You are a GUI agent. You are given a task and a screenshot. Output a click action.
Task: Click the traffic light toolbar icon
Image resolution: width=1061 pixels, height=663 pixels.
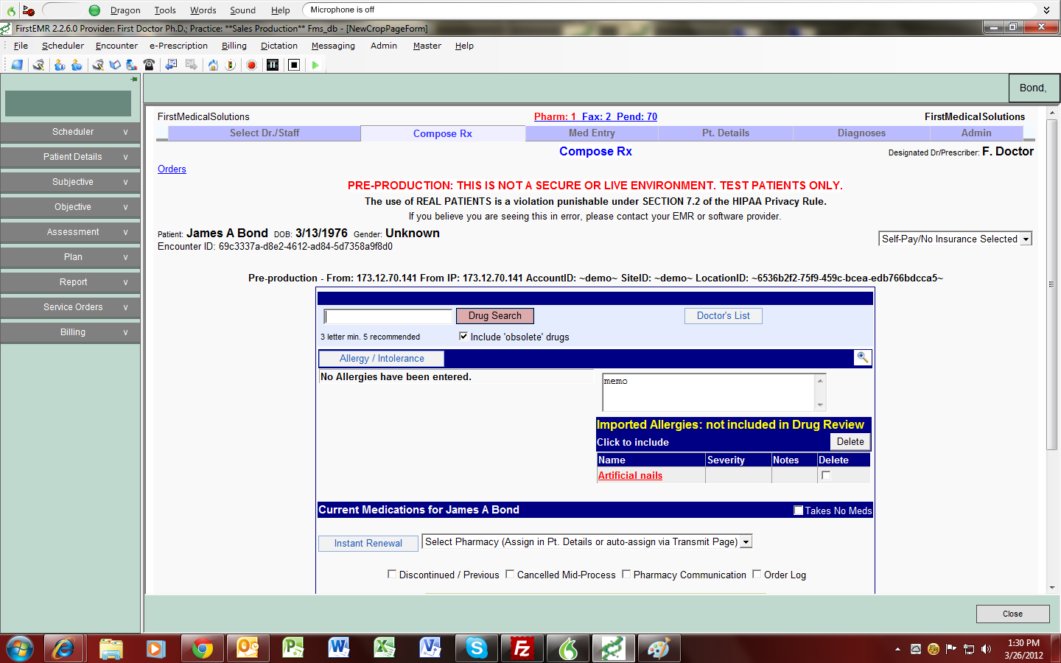[231, 65]
